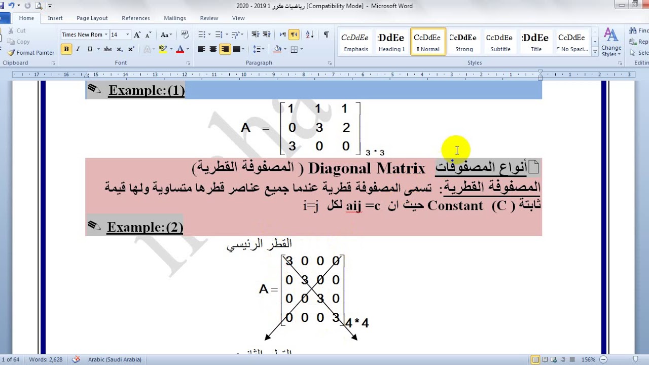Toggle Bold formatting
Screen dimensions: 649x365
(x=66, y=49)
